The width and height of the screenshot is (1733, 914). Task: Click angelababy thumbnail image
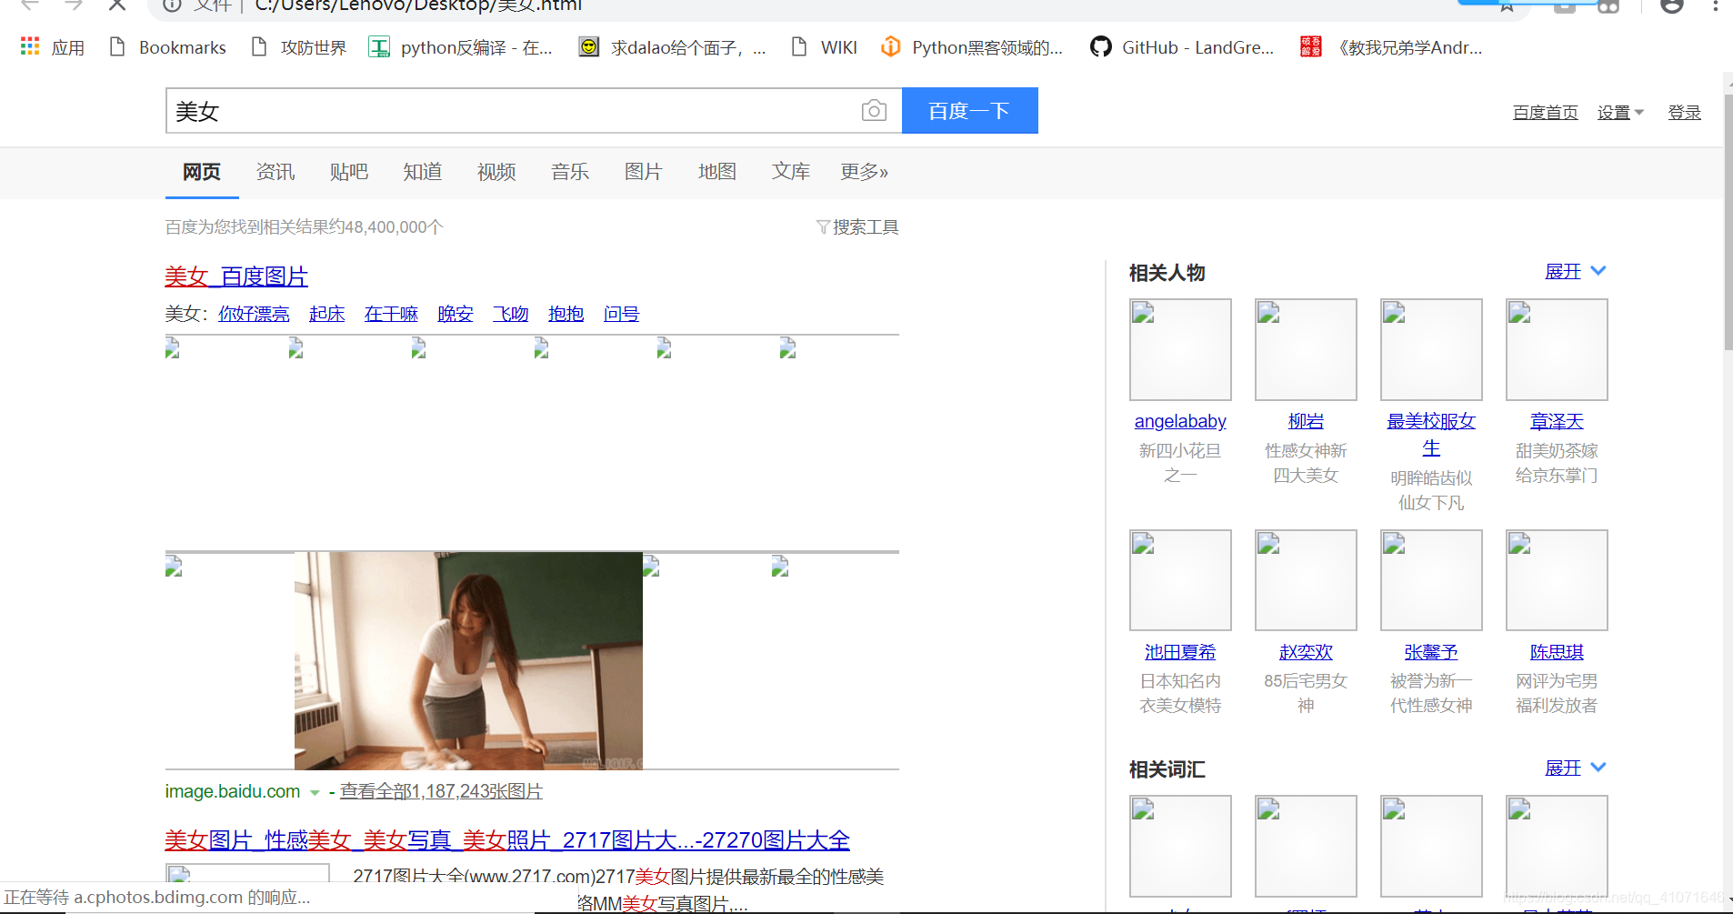coord(1180,349)
